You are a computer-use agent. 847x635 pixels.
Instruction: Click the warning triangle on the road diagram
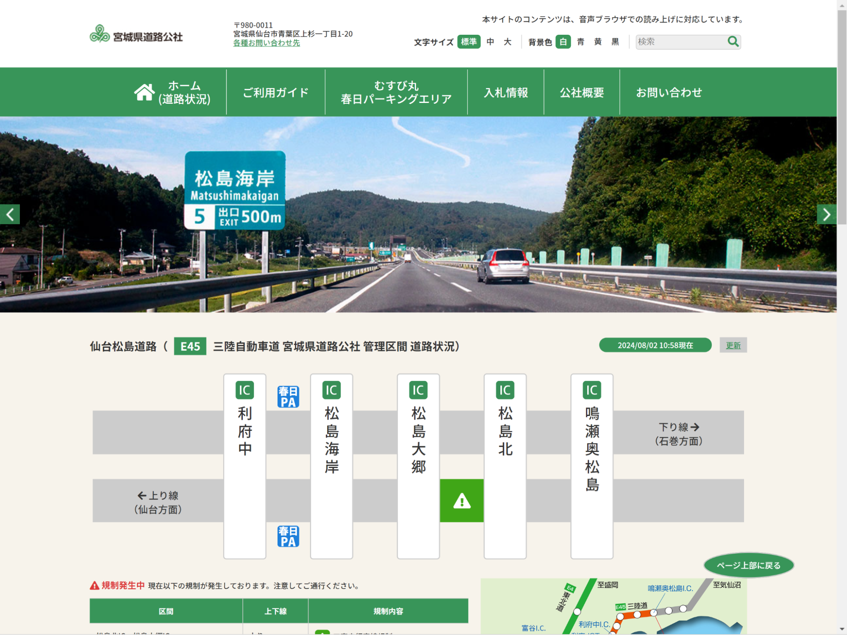pos(461,502)
